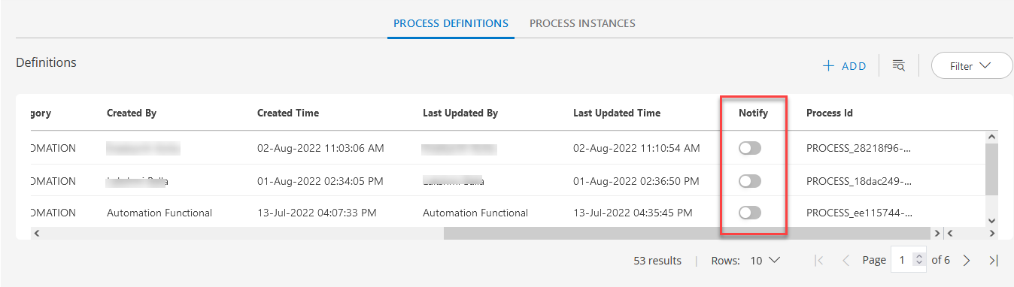The image size is (1014, 287).
Task: Click the page number stepper arrows
Action: click(918, 260)
